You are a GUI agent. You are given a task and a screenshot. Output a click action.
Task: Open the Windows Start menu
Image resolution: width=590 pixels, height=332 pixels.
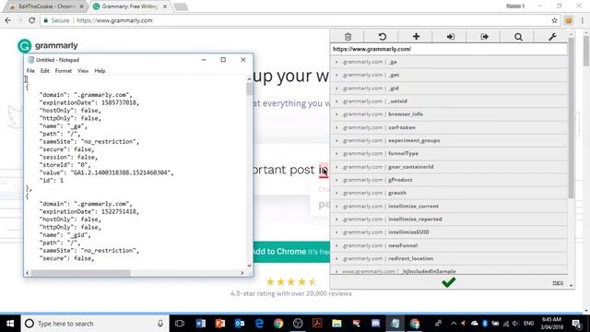coord(10,324)
